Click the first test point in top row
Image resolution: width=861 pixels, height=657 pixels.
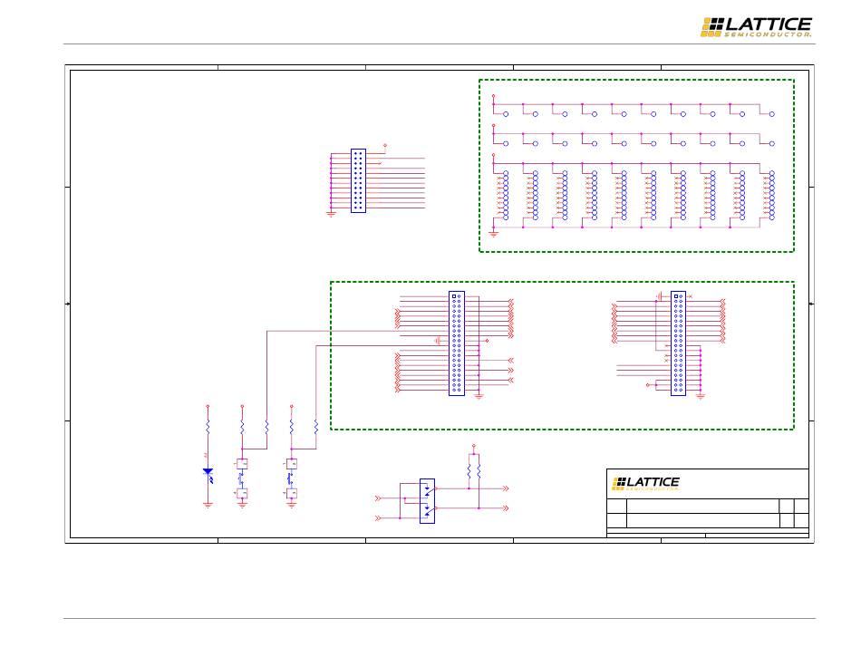506,114
